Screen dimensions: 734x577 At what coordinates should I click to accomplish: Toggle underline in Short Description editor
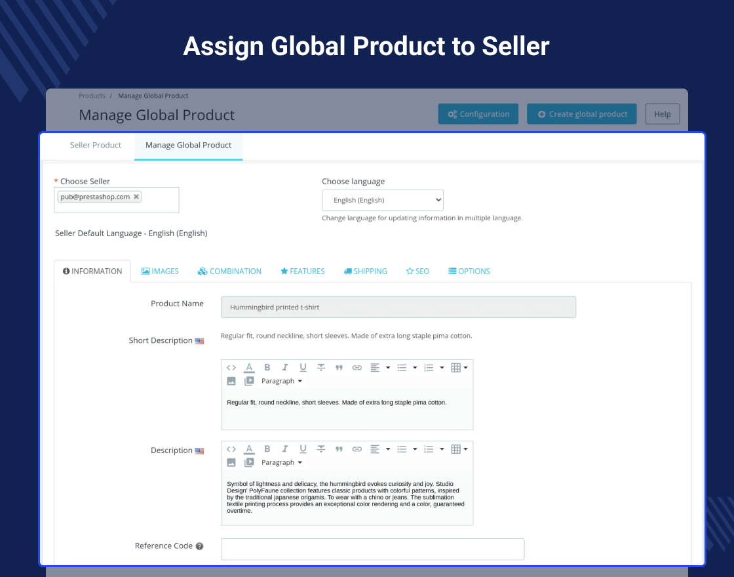point(303,368)
